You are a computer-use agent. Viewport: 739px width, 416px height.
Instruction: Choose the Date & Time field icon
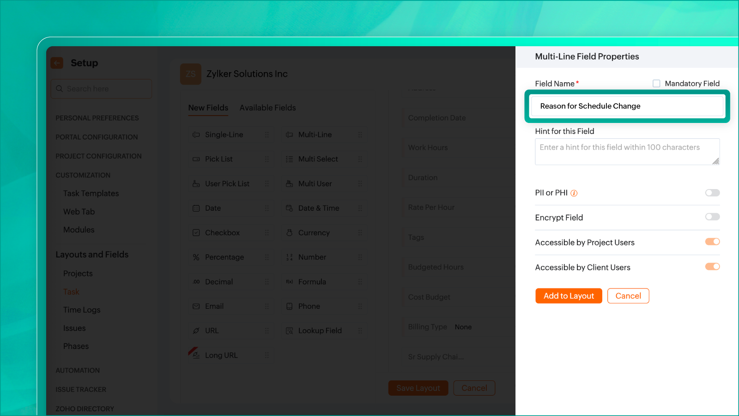[289, 208]
